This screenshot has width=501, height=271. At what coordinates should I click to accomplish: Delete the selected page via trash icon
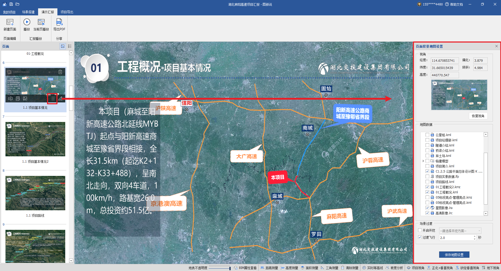[x=60, y=72]
